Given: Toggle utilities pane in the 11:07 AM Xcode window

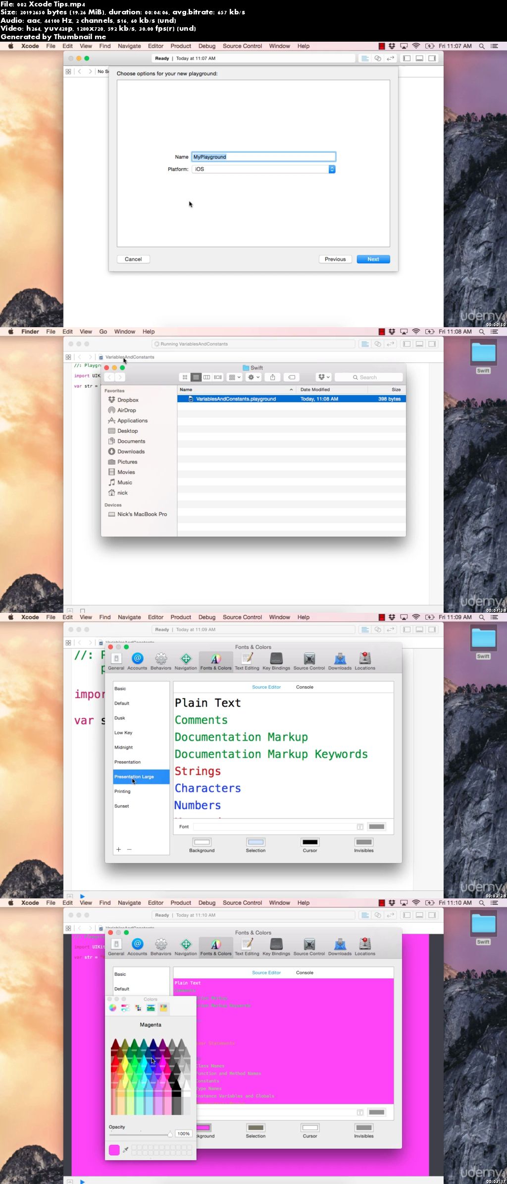Looking at the screenshot, I should tap(432, 59).
